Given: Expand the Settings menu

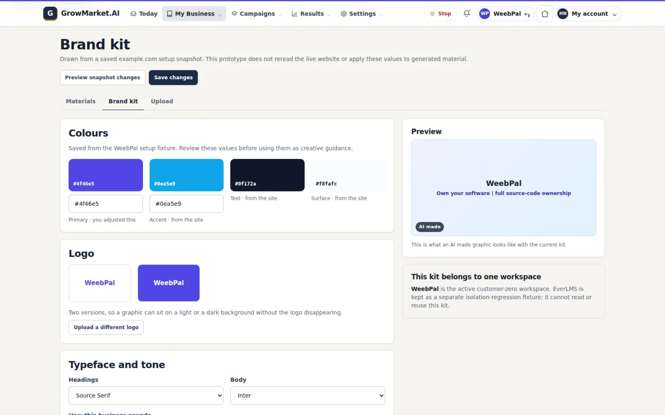Looking at the screenshot, I should tap(362, 14).
